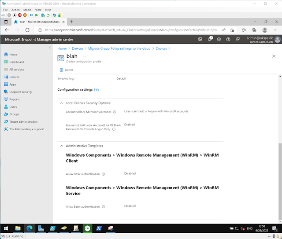This screenshot has height=239, width=282.
Task: Open help question mark icon
Action: pos(228,39)
